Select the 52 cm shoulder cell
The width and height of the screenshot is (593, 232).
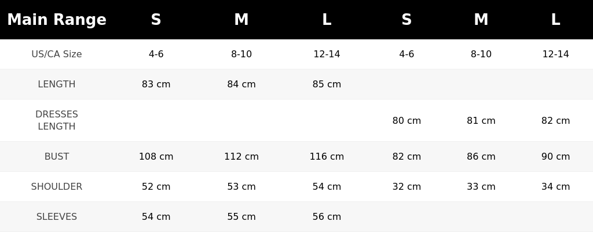tap(156, 187)
